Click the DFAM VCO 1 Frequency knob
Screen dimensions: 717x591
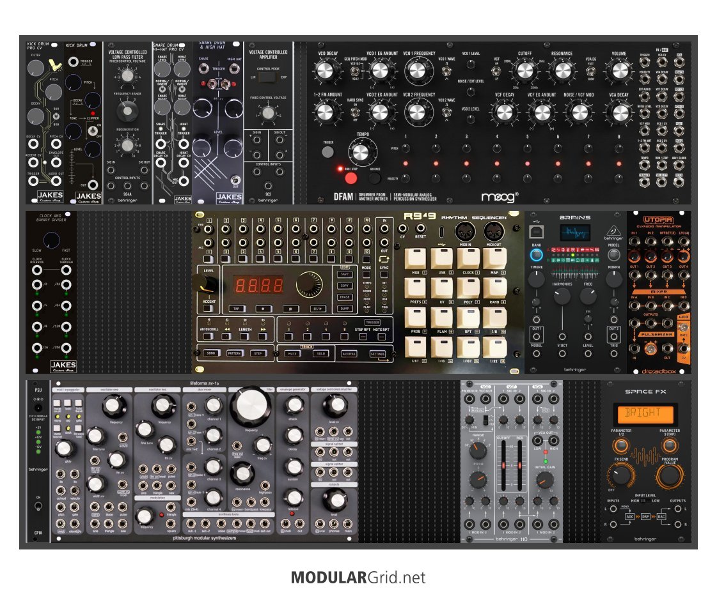[x=418, y=71]
